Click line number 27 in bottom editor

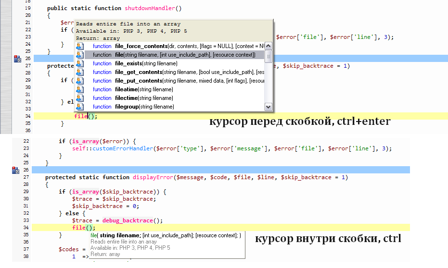pos(26,177)
